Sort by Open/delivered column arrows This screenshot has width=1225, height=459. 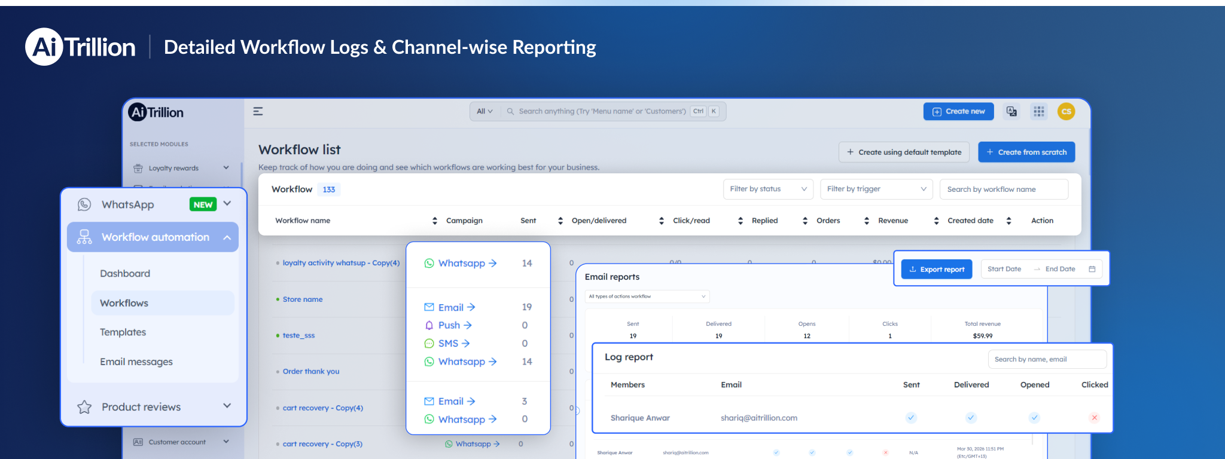tap(662, 221)
